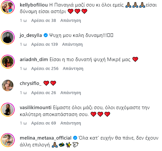Image resolution: width=162 pixels, height=151 pixels.
Task: Open ariadnh_dim's profile avatar
Action: 8,62
